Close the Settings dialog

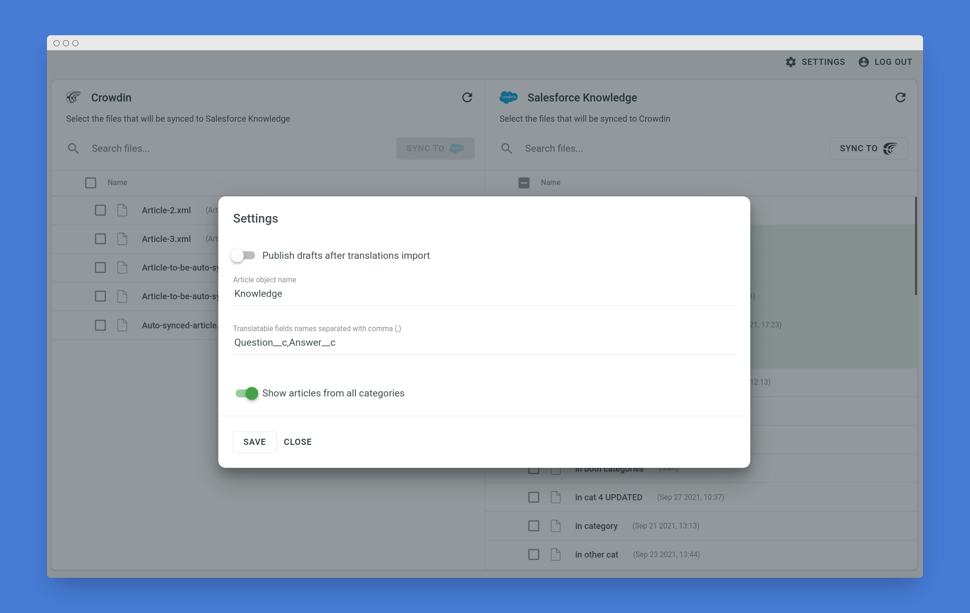click(x=297, y=442)
